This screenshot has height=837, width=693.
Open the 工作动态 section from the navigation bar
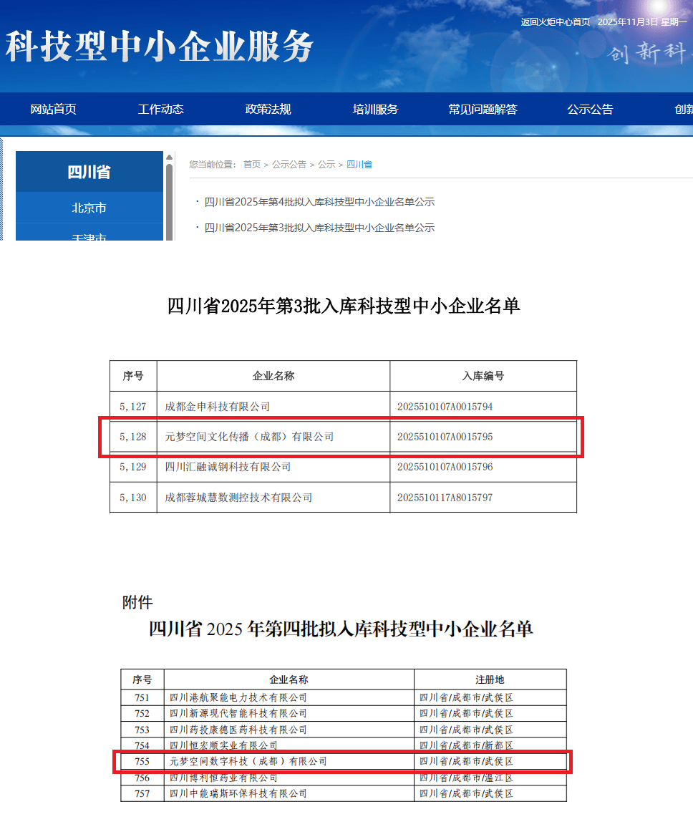pyautogui.click(x=160, y=109)
